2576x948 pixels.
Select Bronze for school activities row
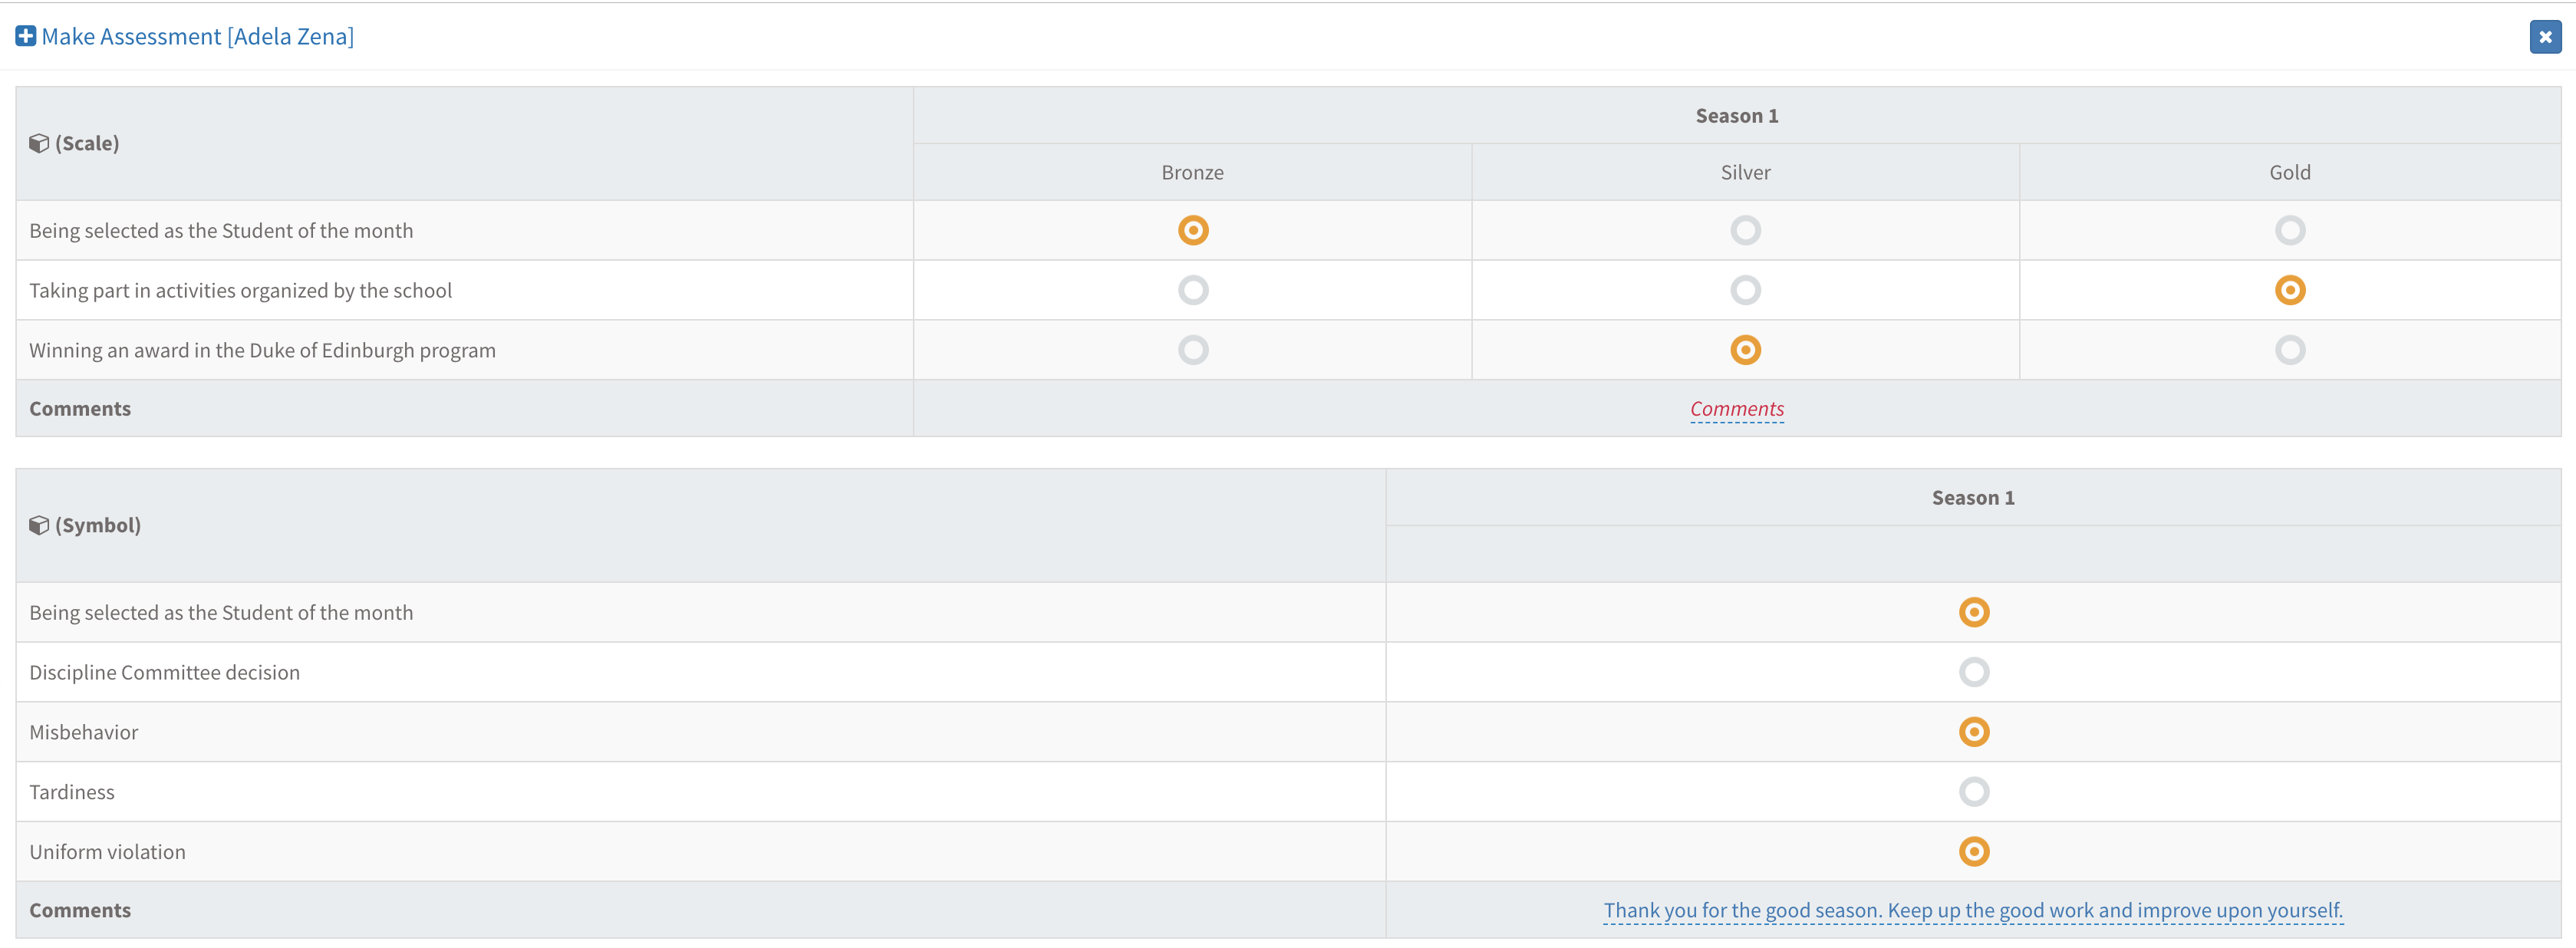click(1192, 291)
